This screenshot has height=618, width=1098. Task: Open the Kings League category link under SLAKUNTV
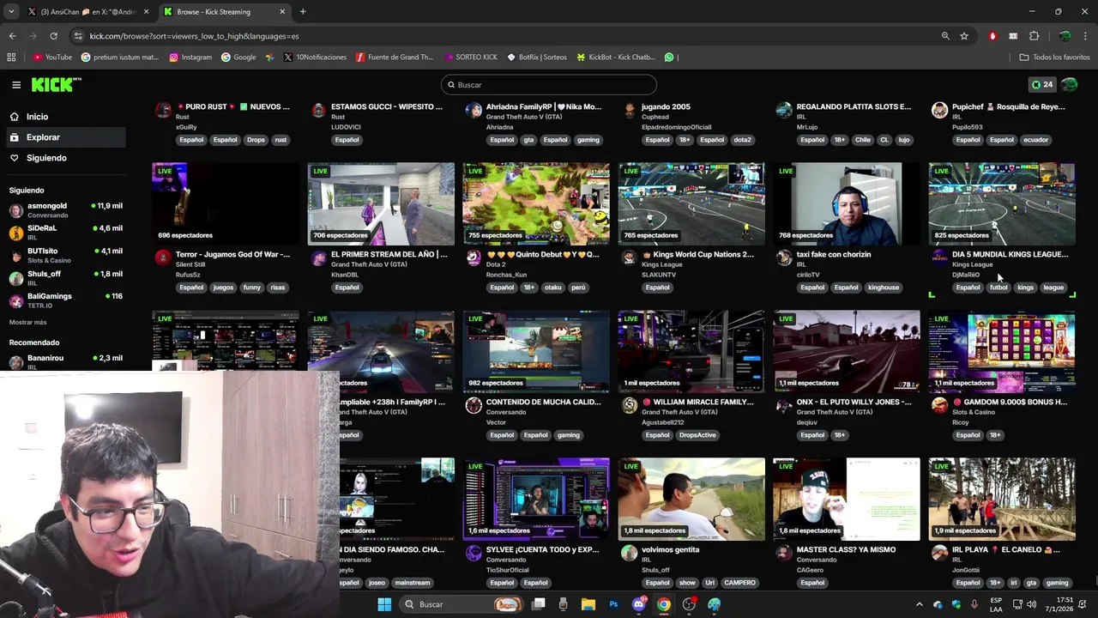[x=662, y=264]
